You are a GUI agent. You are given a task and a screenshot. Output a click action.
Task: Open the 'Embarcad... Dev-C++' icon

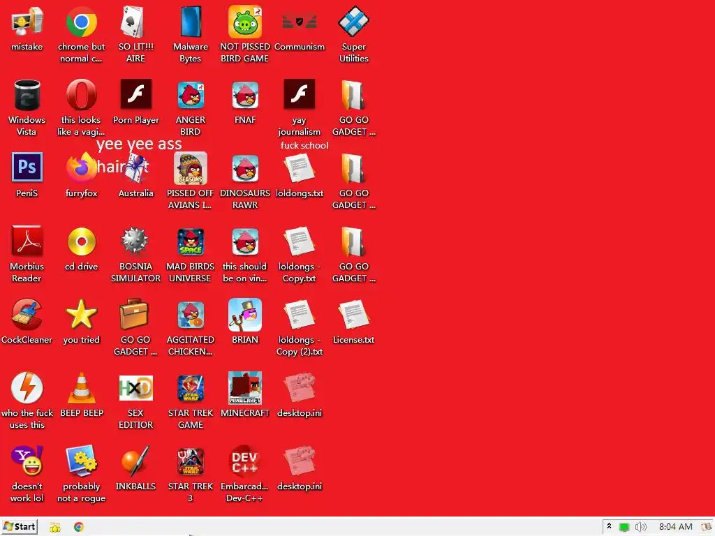coord(245,461)
